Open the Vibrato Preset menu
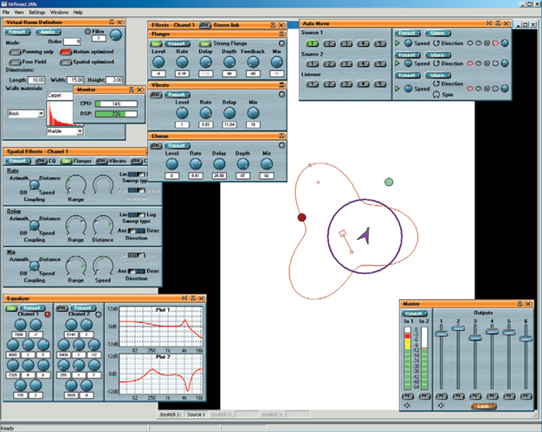This screenshot has height=432, width=542. [x=177, y=94]
